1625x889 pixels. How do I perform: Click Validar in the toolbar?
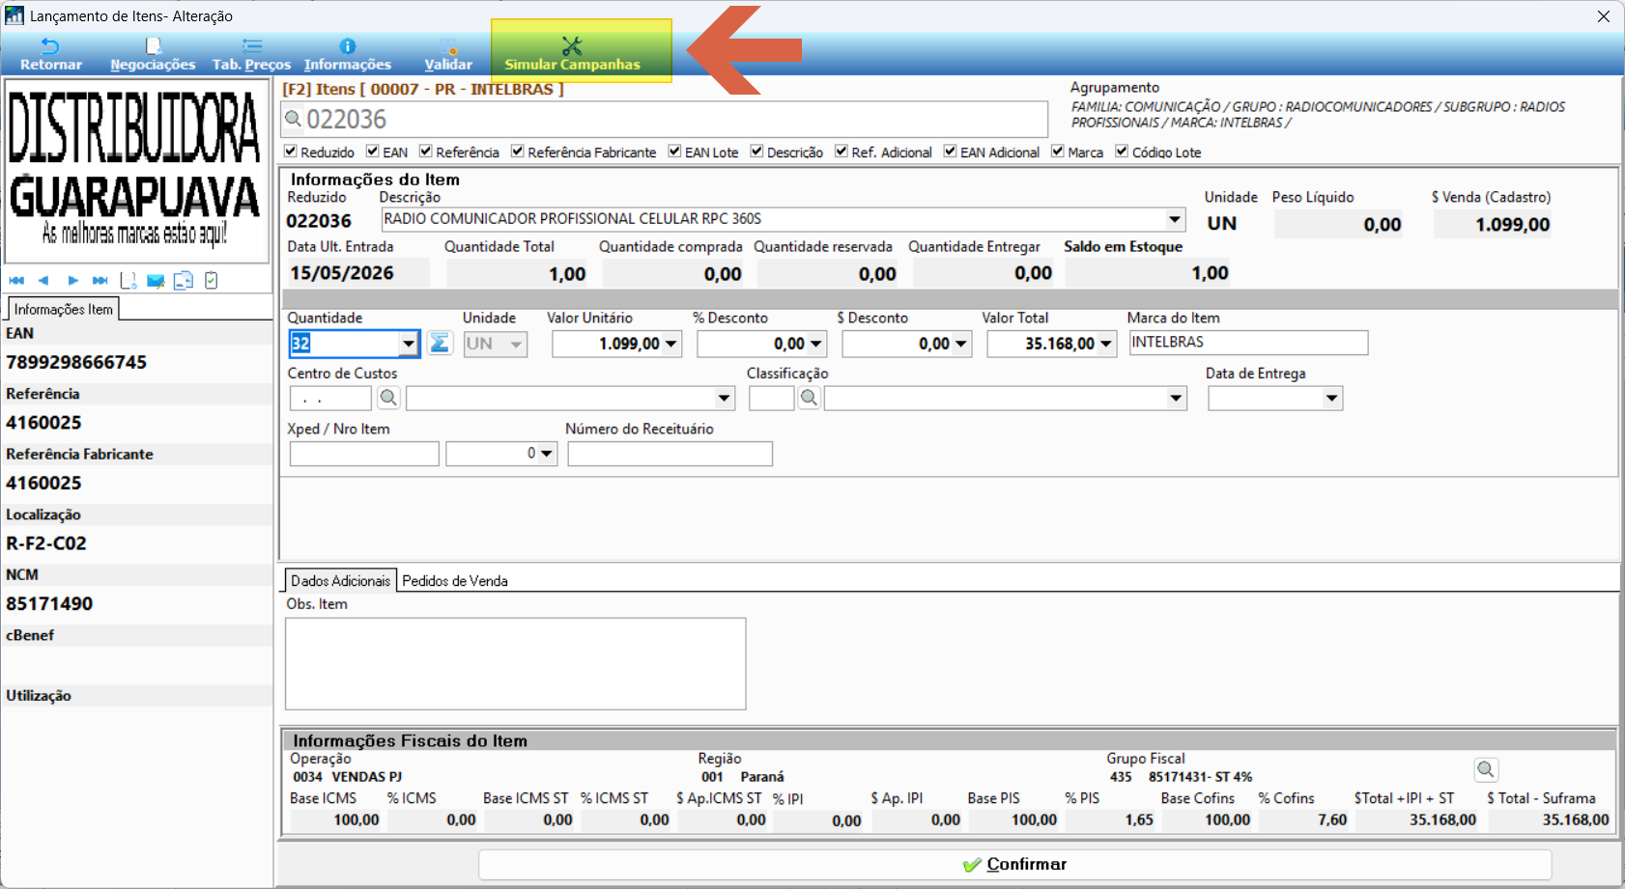point(448,55)
